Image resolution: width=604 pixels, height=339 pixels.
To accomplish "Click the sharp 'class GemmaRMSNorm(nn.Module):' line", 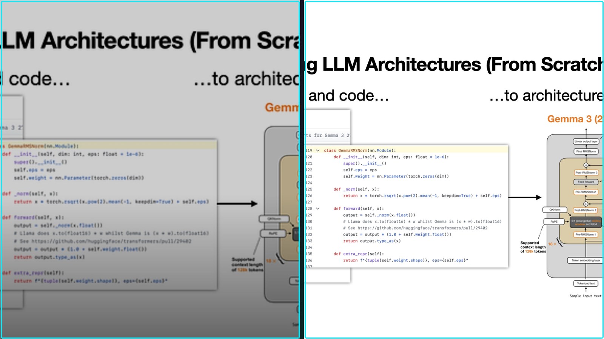I will [360, 151].
